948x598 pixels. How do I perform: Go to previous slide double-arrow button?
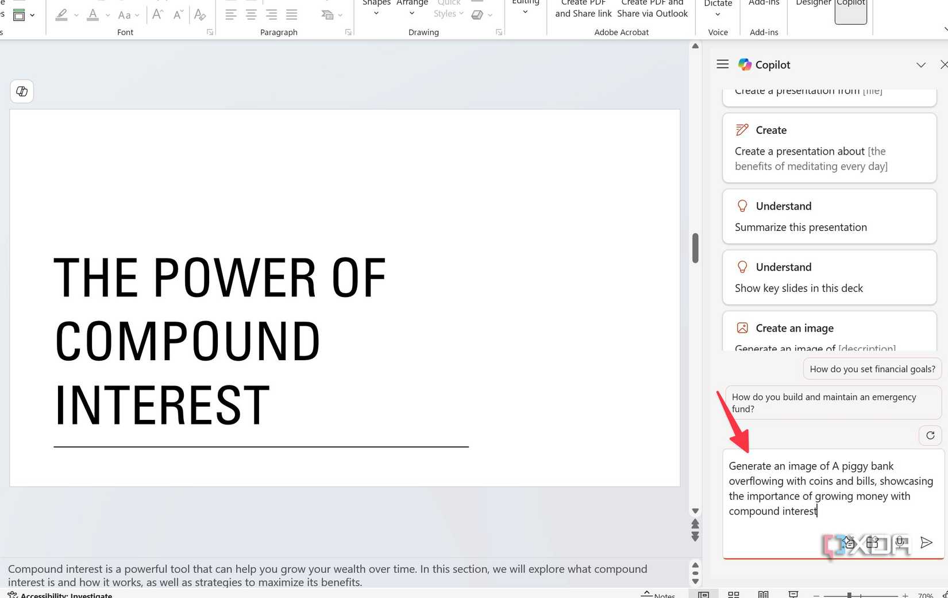coord(695,524)
